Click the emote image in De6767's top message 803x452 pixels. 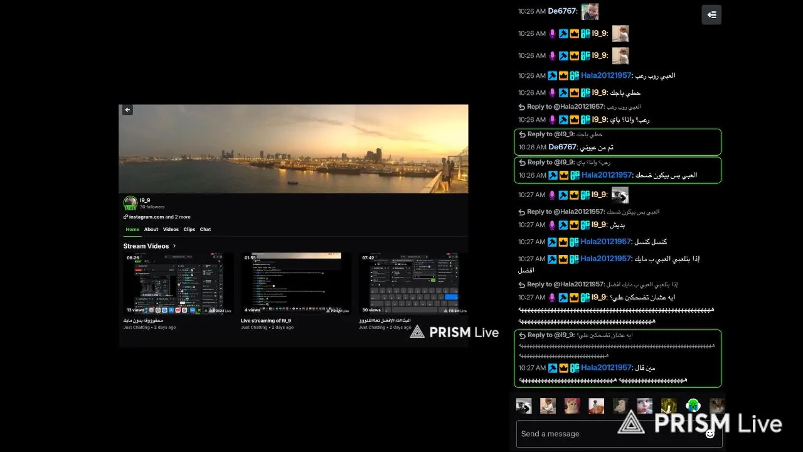coord(590,11)
